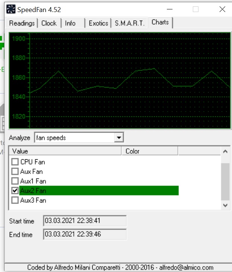Click the SpeedFan app icon in title bar
Viewport: 232px width, 272px height.
11,9
